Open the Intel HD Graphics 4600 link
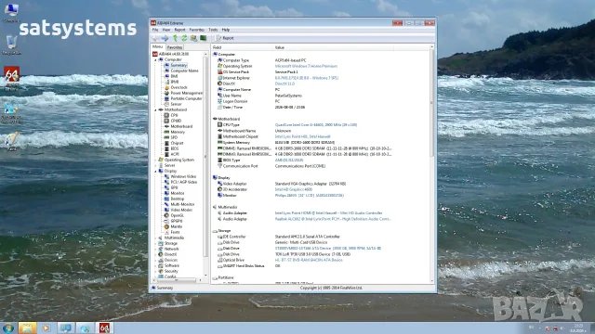This screenshot has width=595, height=334. tap(294, 189)
